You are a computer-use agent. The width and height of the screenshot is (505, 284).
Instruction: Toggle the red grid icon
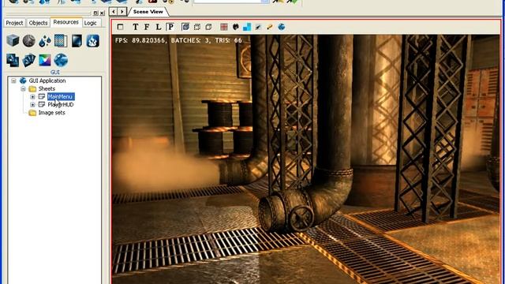224,27
